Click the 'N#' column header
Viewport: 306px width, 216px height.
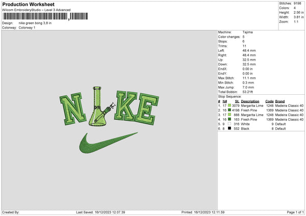point(225,101)
